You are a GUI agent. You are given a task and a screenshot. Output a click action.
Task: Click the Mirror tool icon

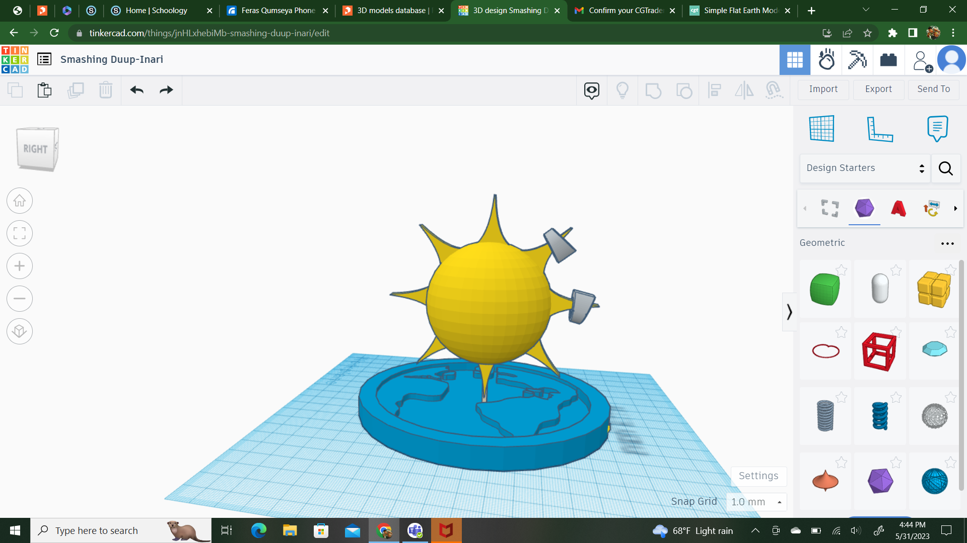pos(744,90)
